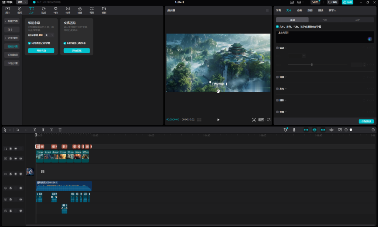Screen dimensions: 378x227
Task: Click the 保存预设 save preset button
Action: [366, 121]
